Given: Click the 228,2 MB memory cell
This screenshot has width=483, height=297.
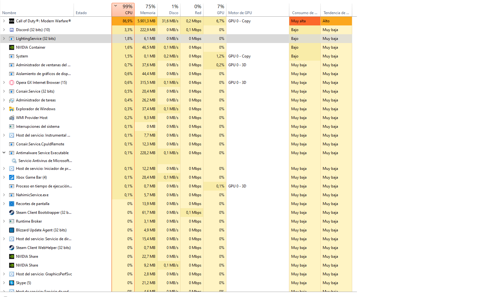Looking at the screenshot, I should point(146,153).
